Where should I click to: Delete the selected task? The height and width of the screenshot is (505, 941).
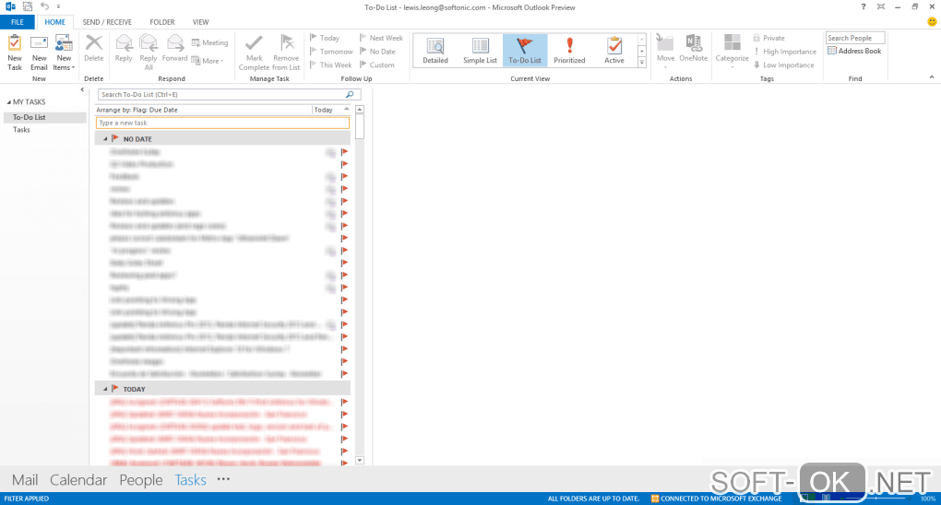click(x=93, y=49)
